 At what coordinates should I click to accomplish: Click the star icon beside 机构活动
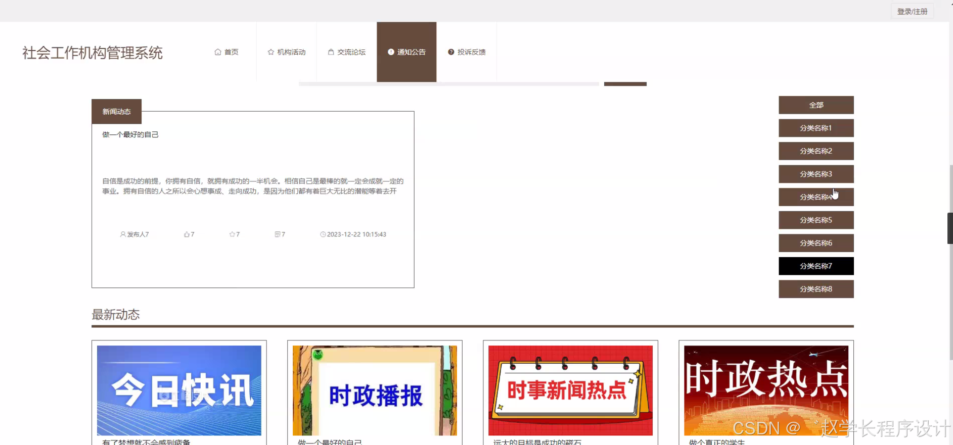pos(271,52)
